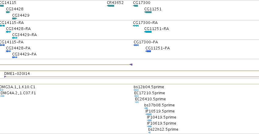This screenshot has width=259, height=134.
Task: Click the purple clone end marker above DME1-020I14
Action: tap(131, 65)
